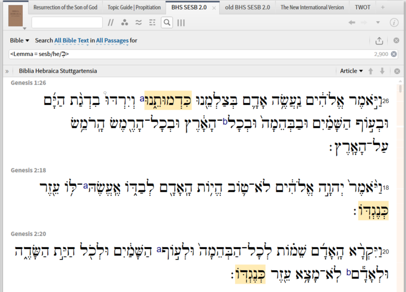Open the parallel resources icon
The image size is (406, 292).
(111, 23)
